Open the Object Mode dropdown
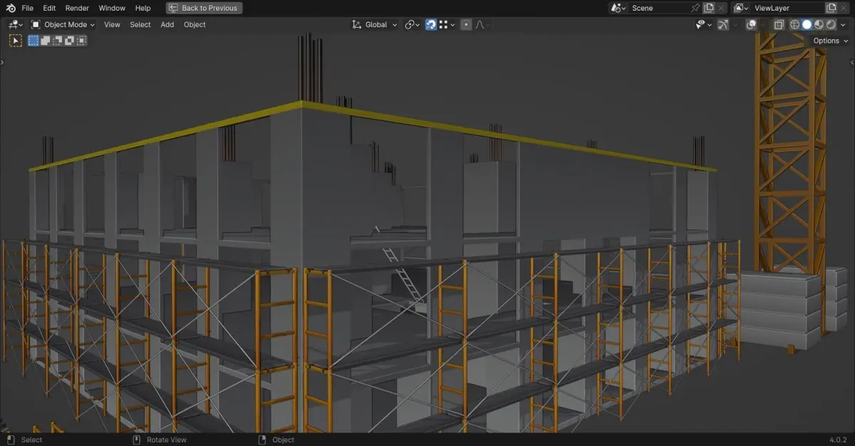This screenshot has width=855, height=446. 63,24
